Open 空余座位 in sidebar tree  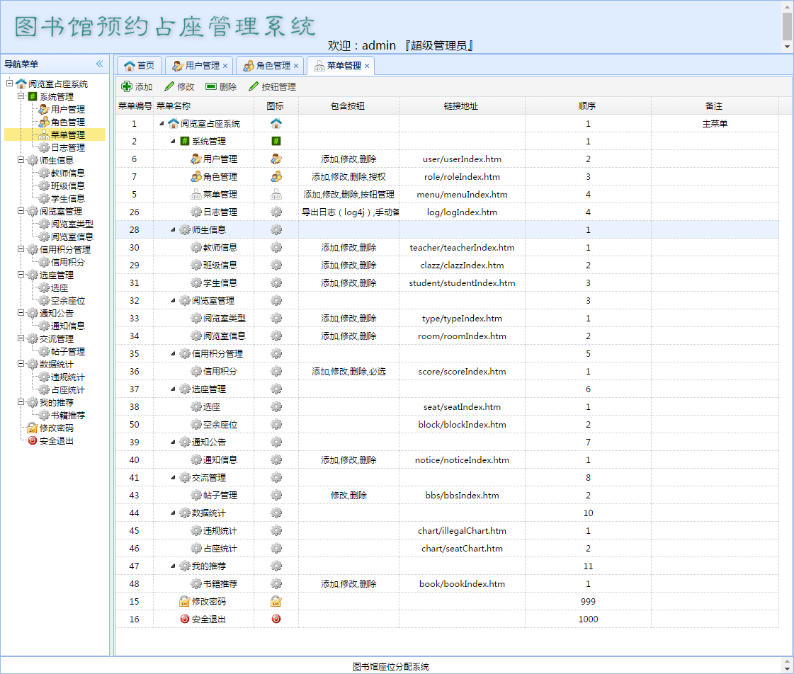coord(68,301)
